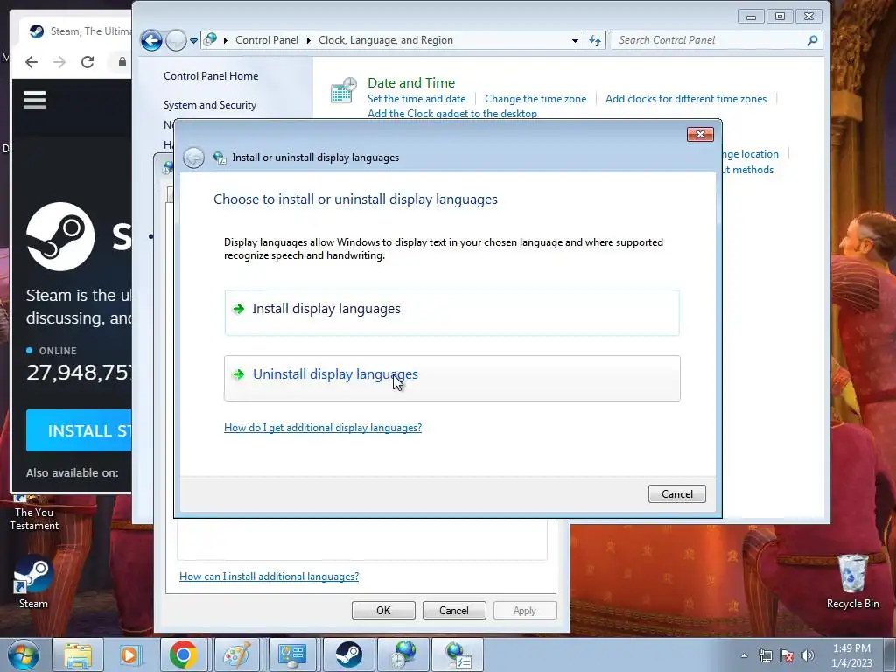
Task: Go back in Control Panel window
Action: 151,40
